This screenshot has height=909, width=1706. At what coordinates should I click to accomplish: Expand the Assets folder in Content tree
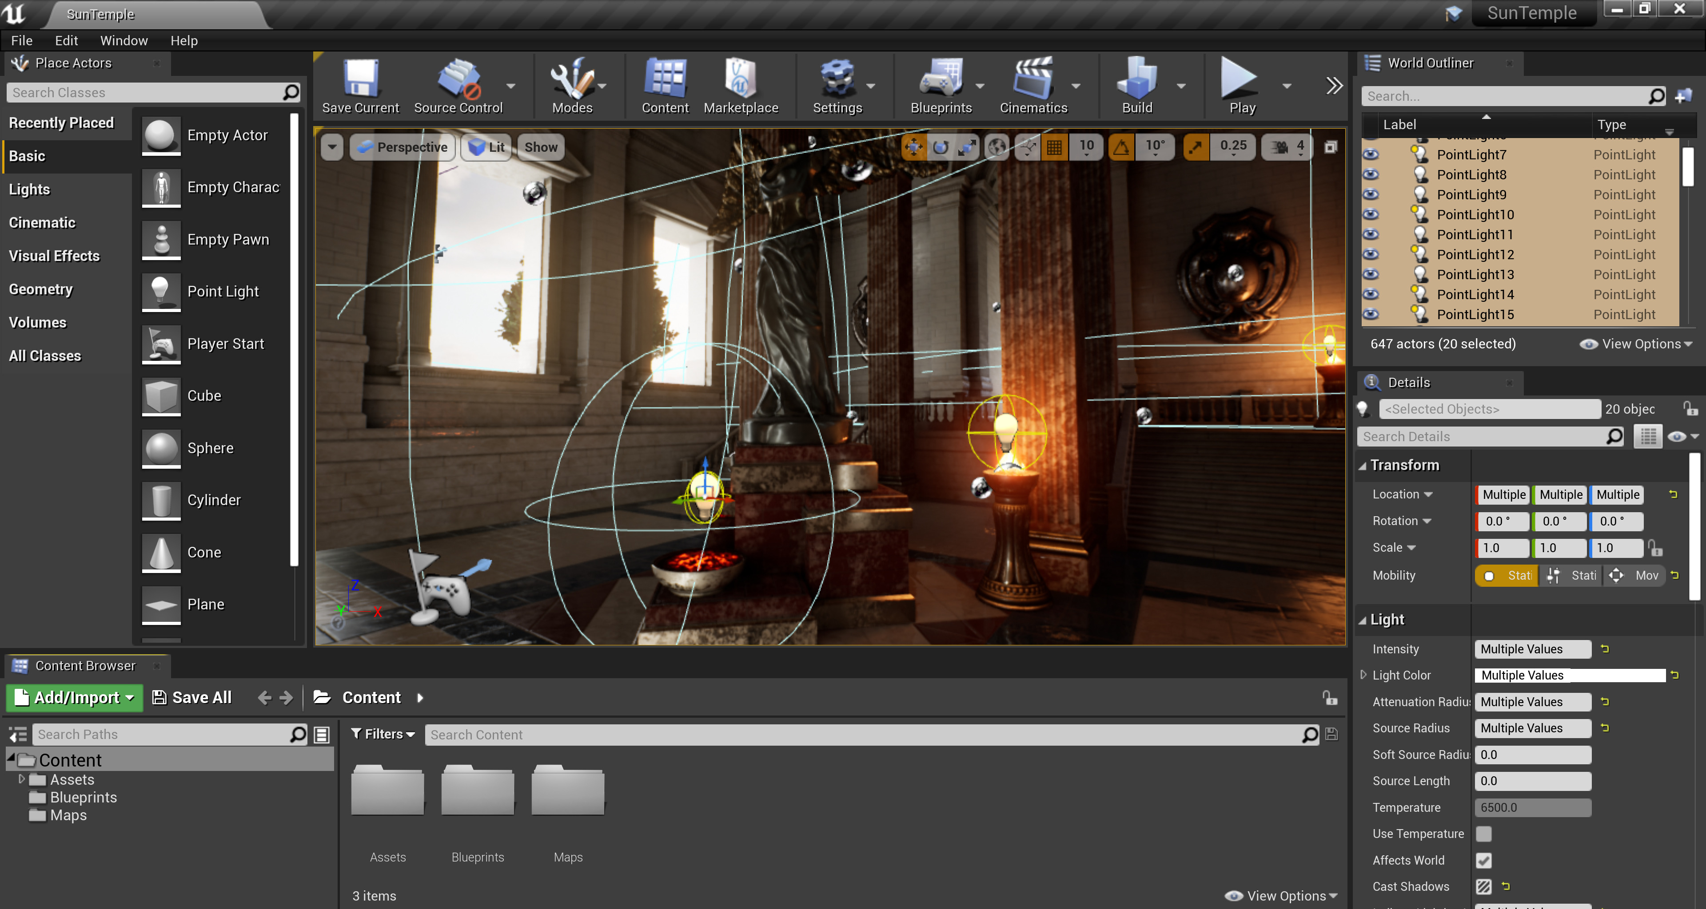pos(20,779)
